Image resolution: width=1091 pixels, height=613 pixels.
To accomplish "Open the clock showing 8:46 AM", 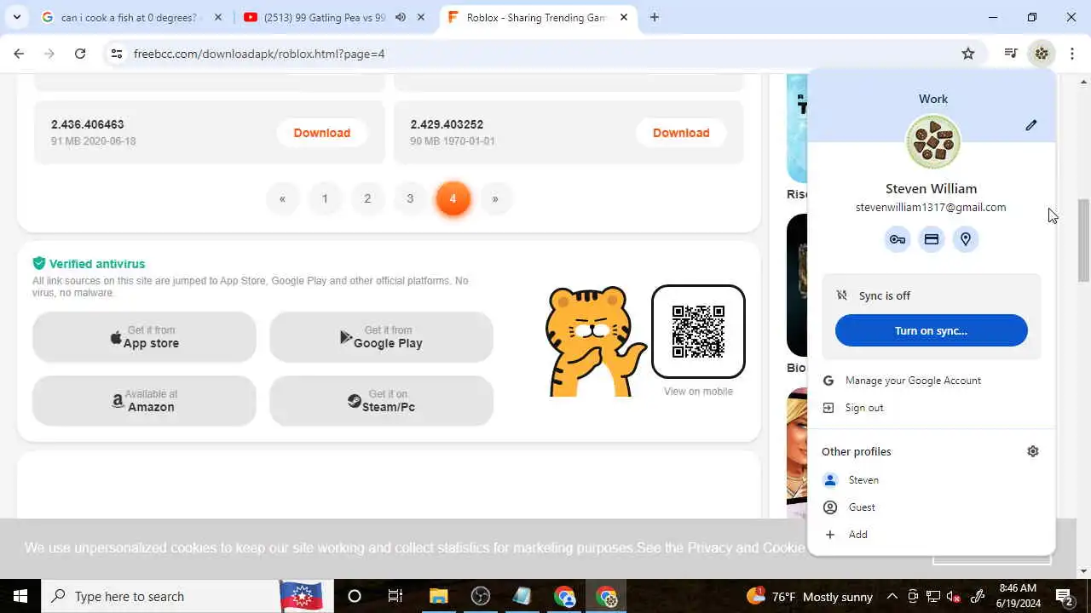I will [1018, 596].
